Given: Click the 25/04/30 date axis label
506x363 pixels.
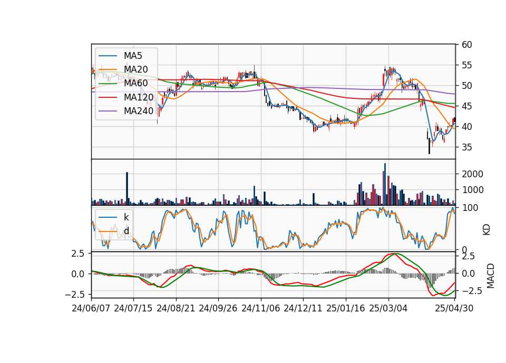Looking at the screenshot, I should pos(454,308).
